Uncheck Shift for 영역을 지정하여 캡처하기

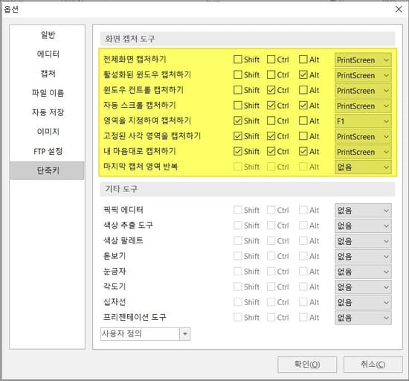tap(238, 121)
